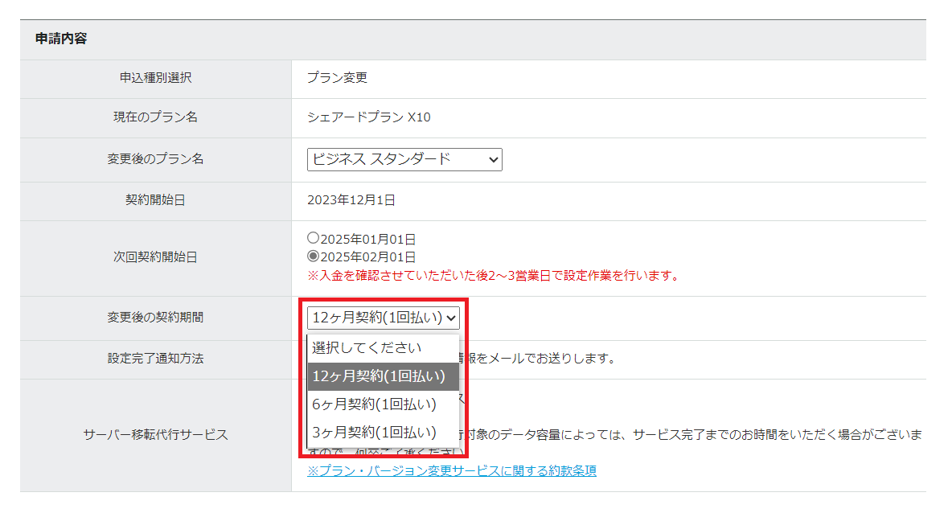The height and width of the screenshot is (513, 948).
Task: Pick the 3ヶ月契約(1回払い) option
Action: point(374,432)
